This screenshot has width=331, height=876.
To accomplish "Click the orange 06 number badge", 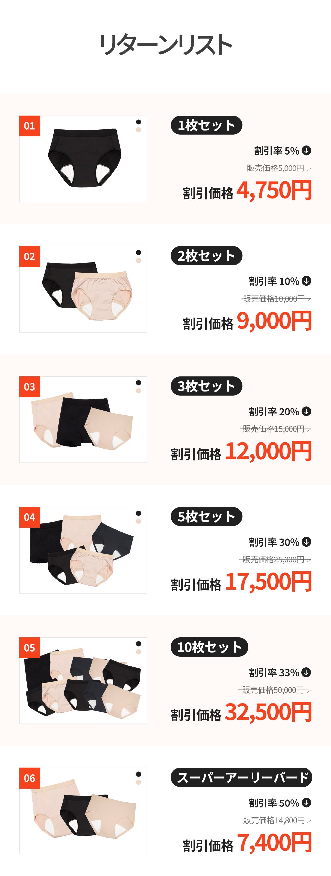I will point(29,778).
